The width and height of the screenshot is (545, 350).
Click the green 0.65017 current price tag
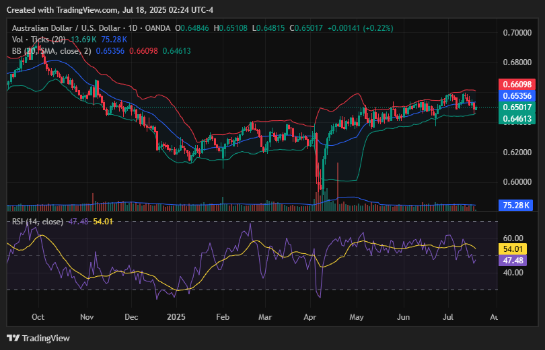(517, 107)
